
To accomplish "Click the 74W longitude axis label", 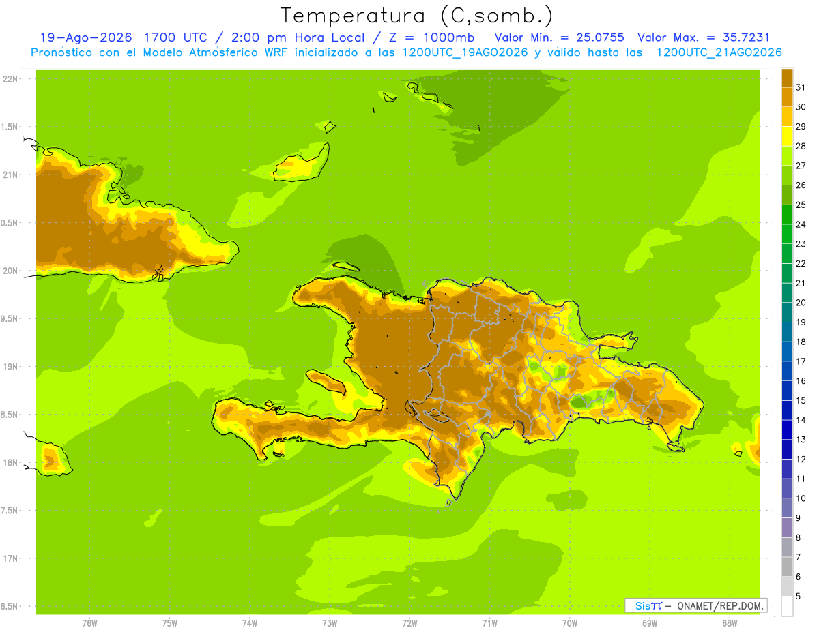I will pyautogui.click(x=250, y=622).
